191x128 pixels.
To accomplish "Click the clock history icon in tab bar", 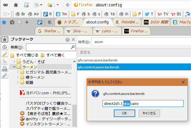I will (x=20, y=22).
